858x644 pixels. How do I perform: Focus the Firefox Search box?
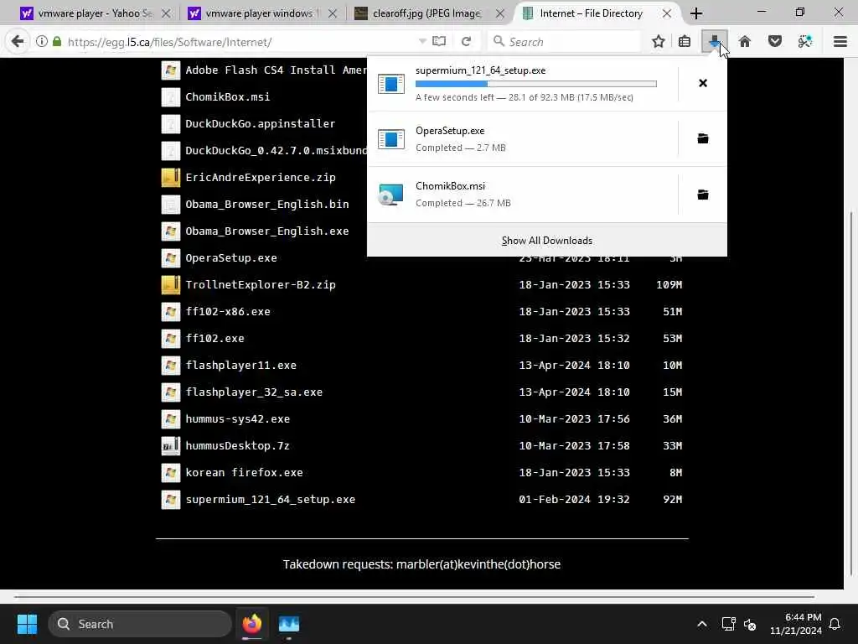[564, 42]
